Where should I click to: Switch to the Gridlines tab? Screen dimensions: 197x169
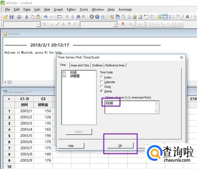click(97, 65)
